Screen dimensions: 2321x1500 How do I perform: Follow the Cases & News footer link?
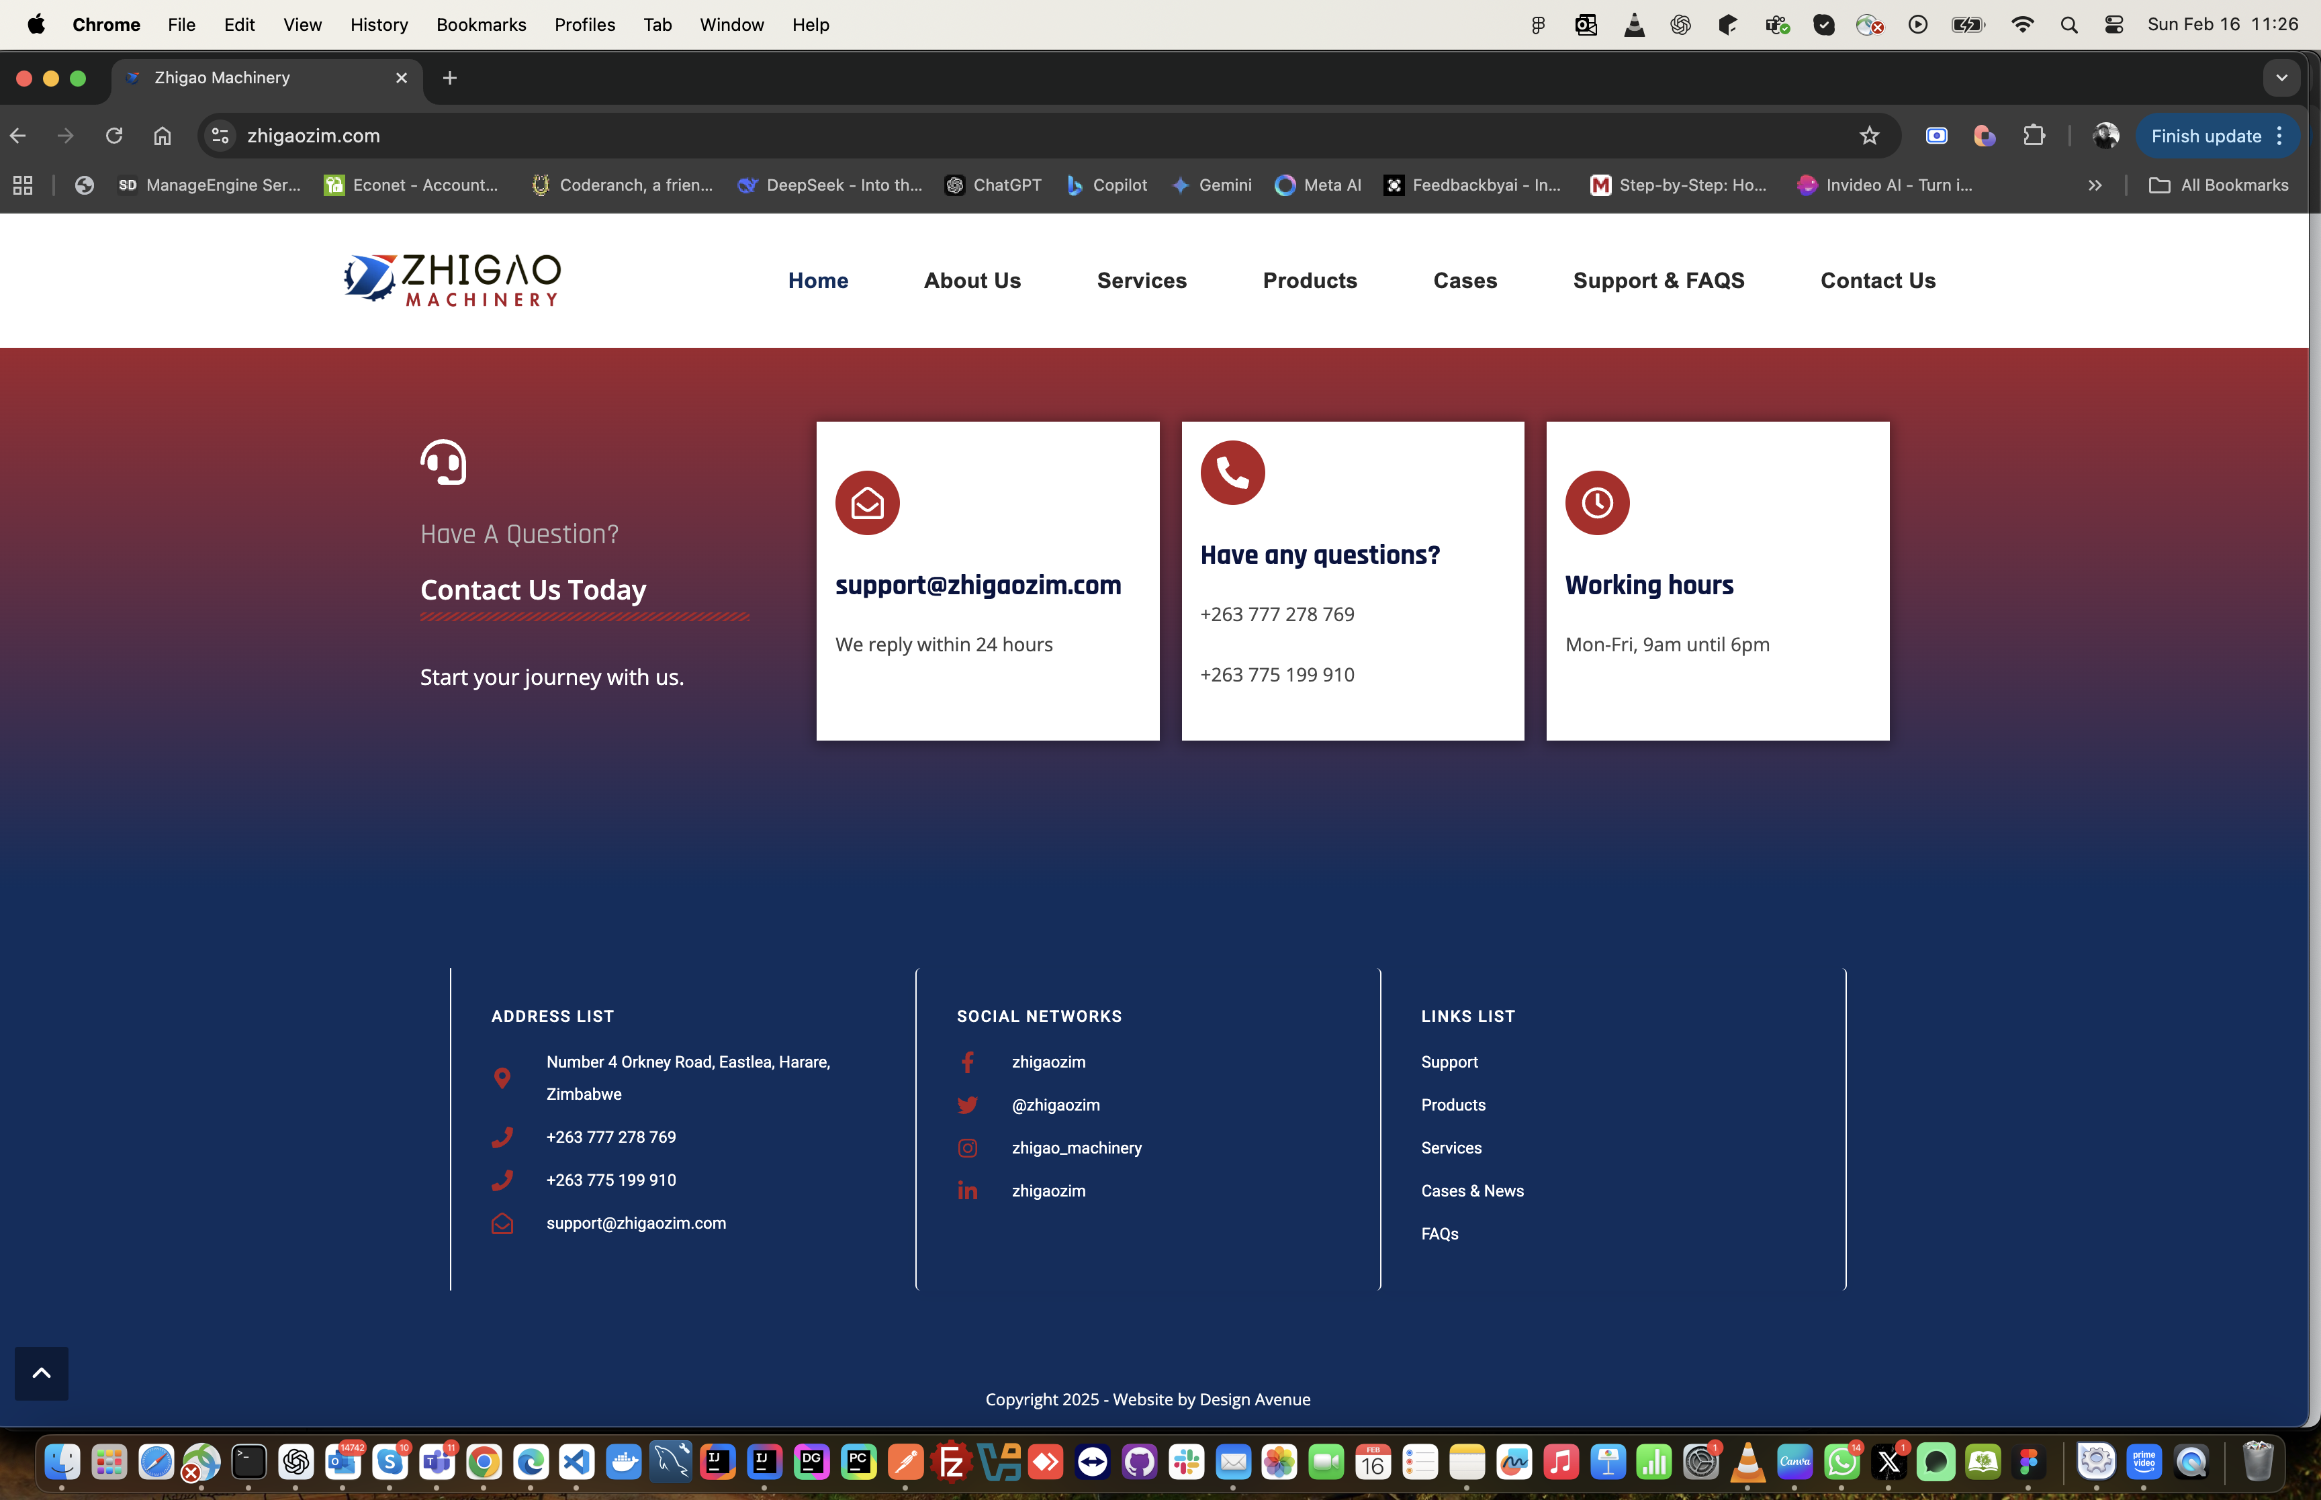point(1471,1191)
